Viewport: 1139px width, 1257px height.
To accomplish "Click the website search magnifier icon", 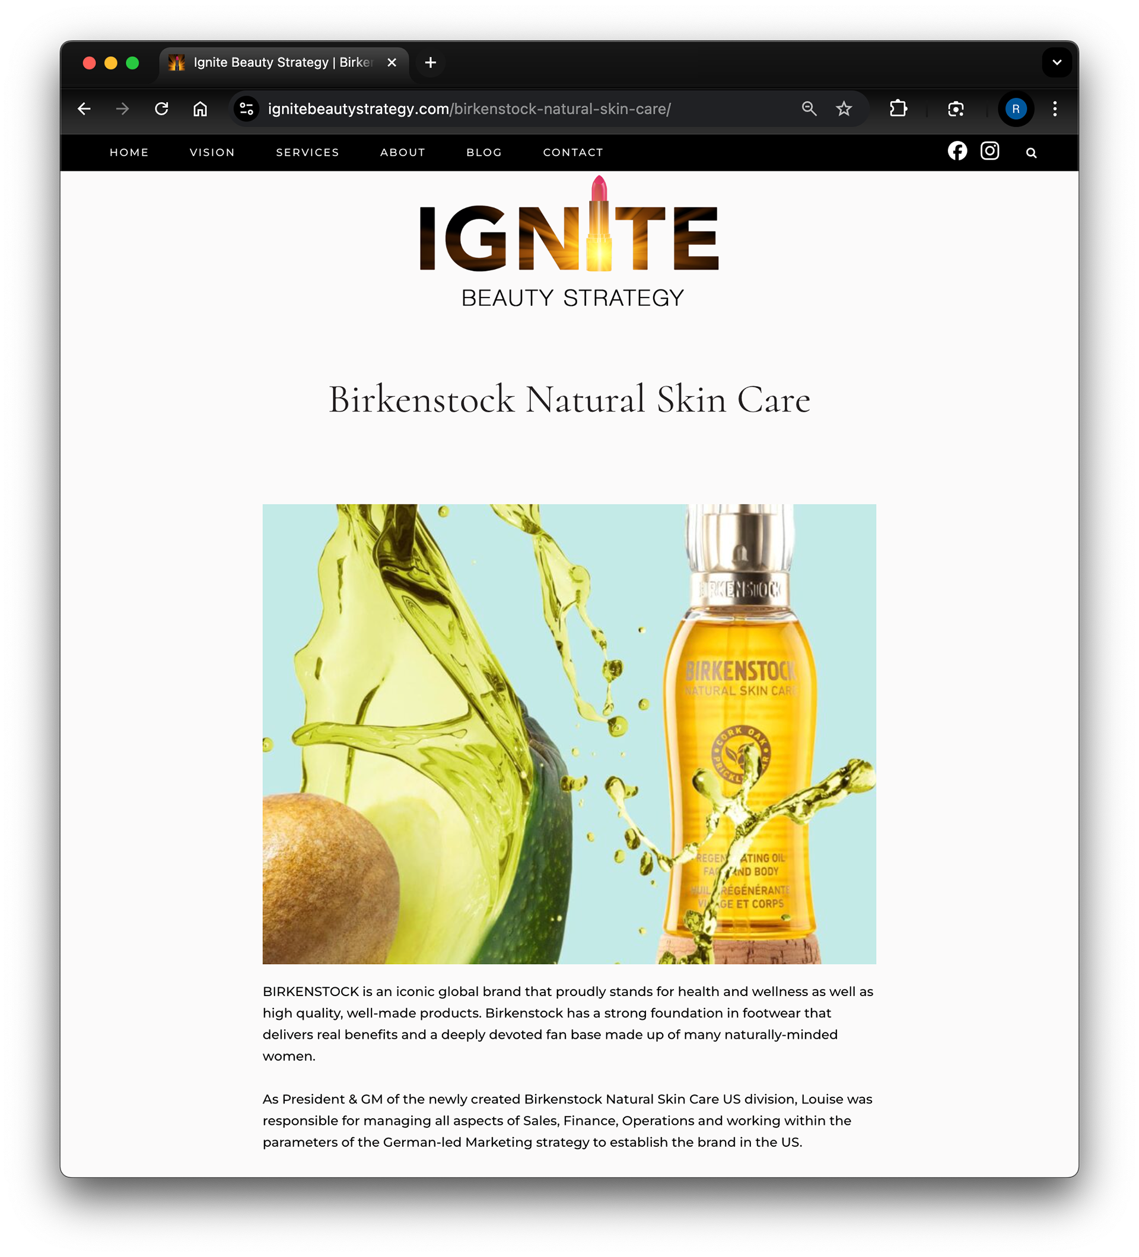I will tap(1031, 153).
